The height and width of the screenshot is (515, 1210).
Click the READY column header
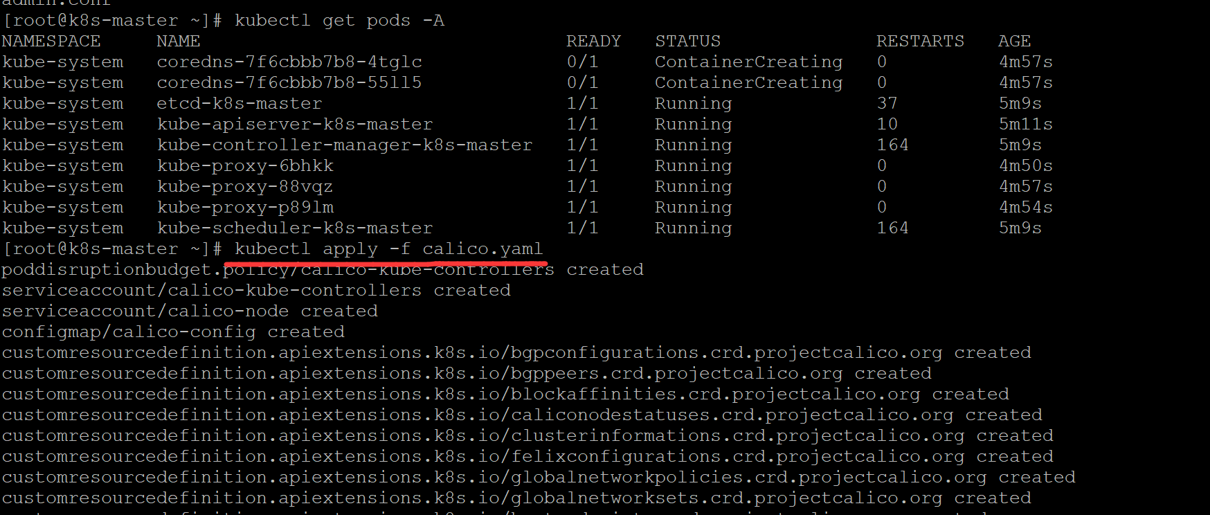tap(593, 42)
